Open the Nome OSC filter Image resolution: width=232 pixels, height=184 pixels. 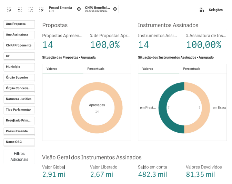[x=19, y=142]
